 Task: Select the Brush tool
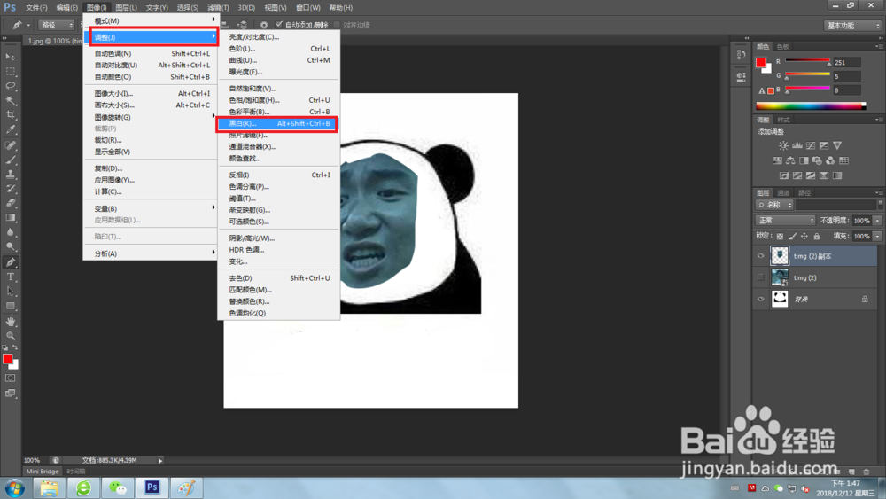click(10, 160)
